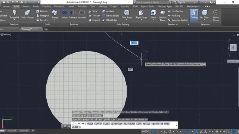This screenshot has width=239, height=134.
Task: Open the Home ribbon tab
Action: (x=6, y=6)
